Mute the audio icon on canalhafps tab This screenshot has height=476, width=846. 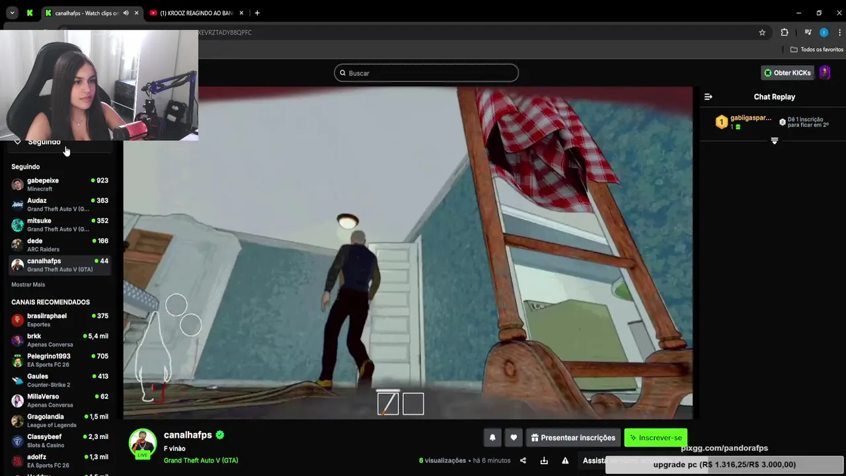click(x=126, y=13)
